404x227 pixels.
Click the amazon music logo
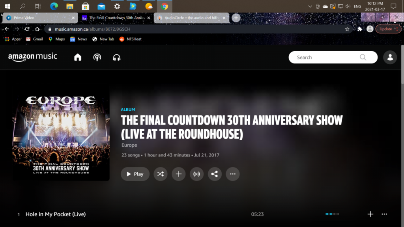pyautogui.click(x=32, y=57)
